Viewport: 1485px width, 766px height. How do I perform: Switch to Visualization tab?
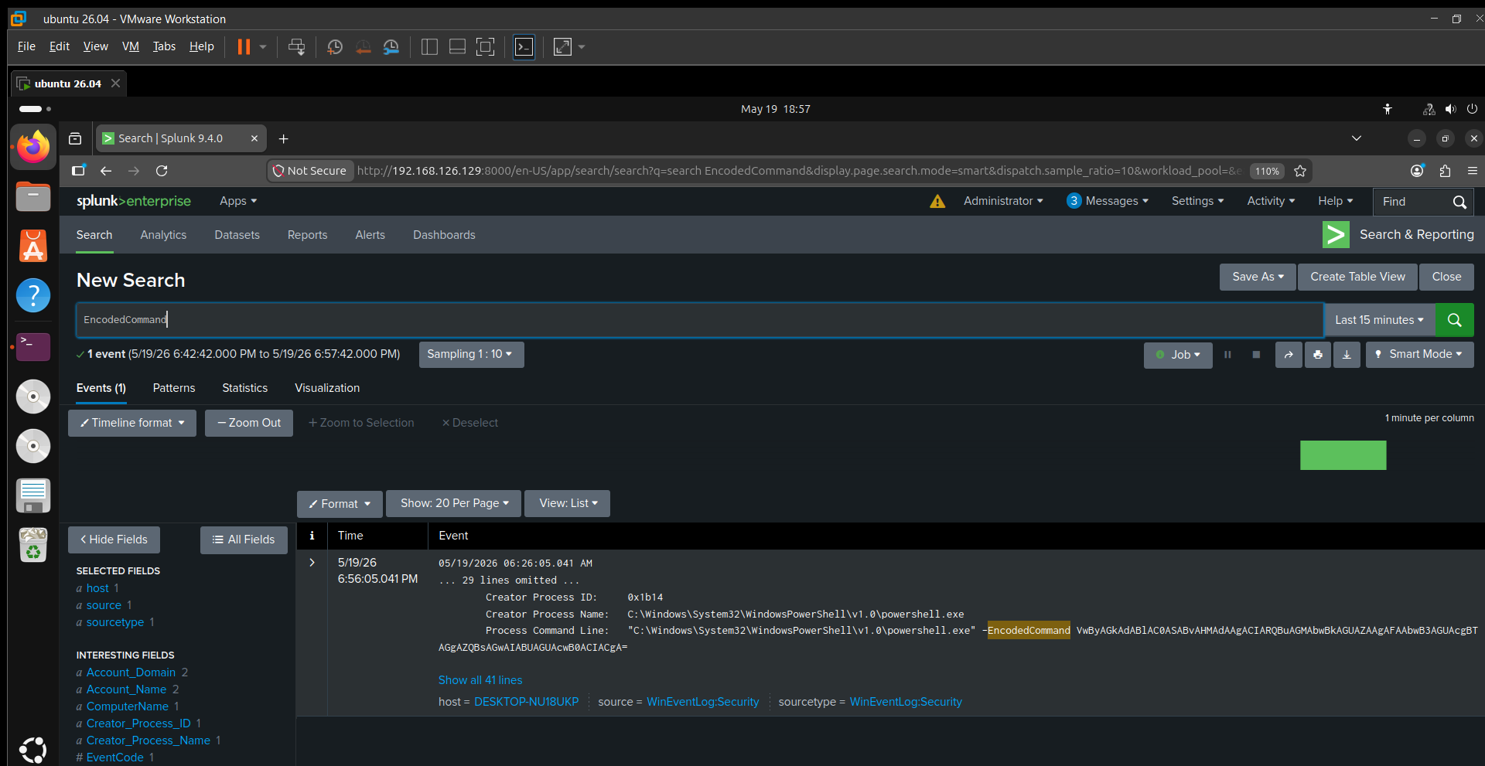pos(327,388)
